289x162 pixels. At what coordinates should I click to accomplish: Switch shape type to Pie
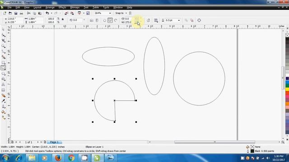tap(110, 20)
